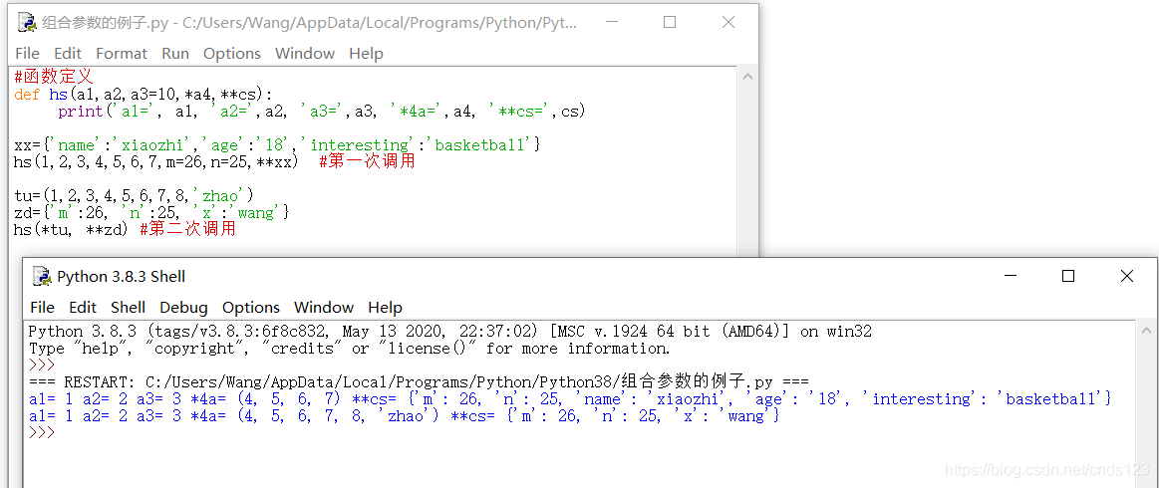Click the '=== RESTART:' line in shell
The image size is (1159, 488).
[420, 382]
